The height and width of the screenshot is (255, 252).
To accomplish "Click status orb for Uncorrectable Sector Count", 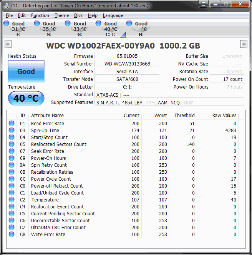I will [12, 220].
